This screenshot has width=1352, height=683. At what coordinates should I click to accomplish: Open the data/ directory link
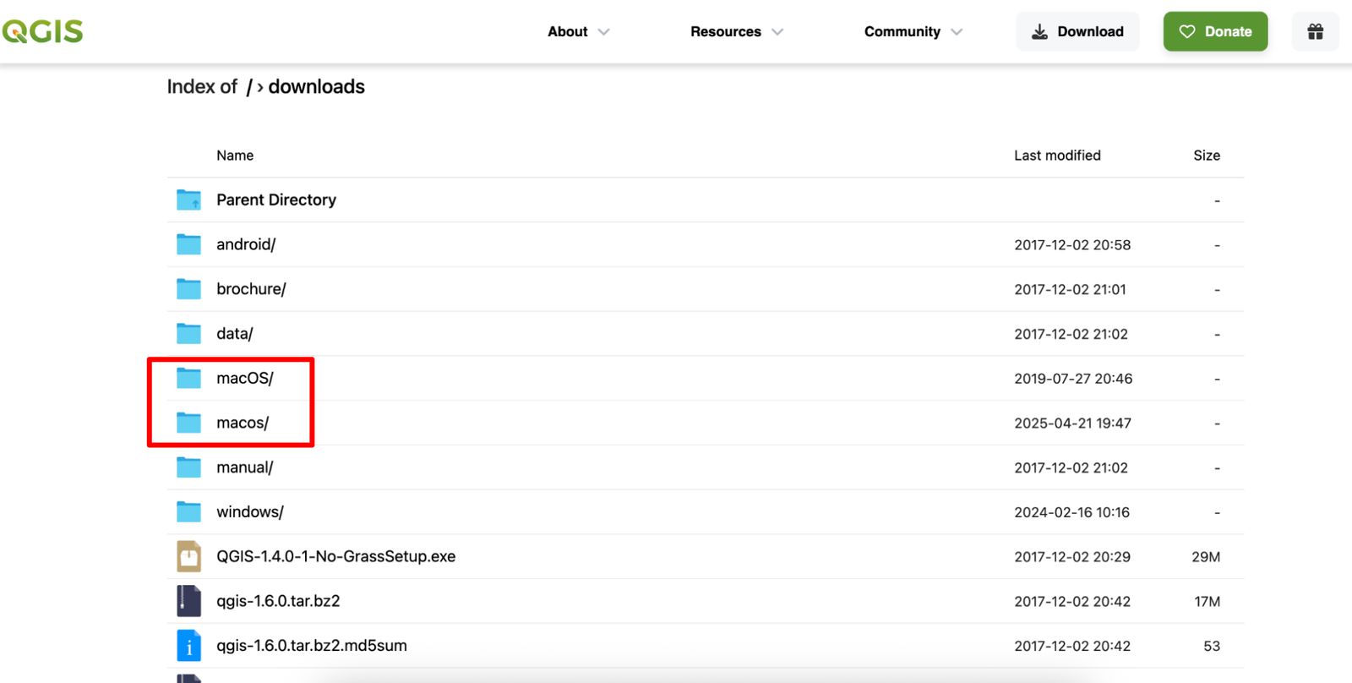click(234, 334)
